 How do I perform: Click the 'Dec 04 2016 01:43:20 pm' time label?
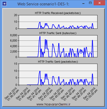click(x=45, y=94)
